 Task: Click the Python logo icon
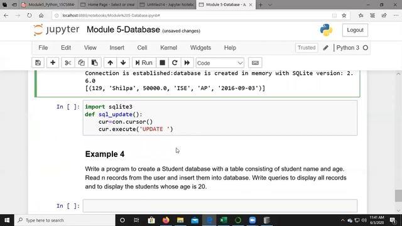[326, 30]
